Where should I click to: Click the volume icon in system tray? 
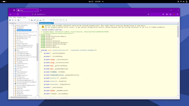click(183, 2)
